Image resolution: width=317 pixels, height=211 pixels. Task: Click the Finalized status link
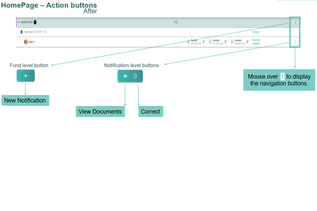256,32
